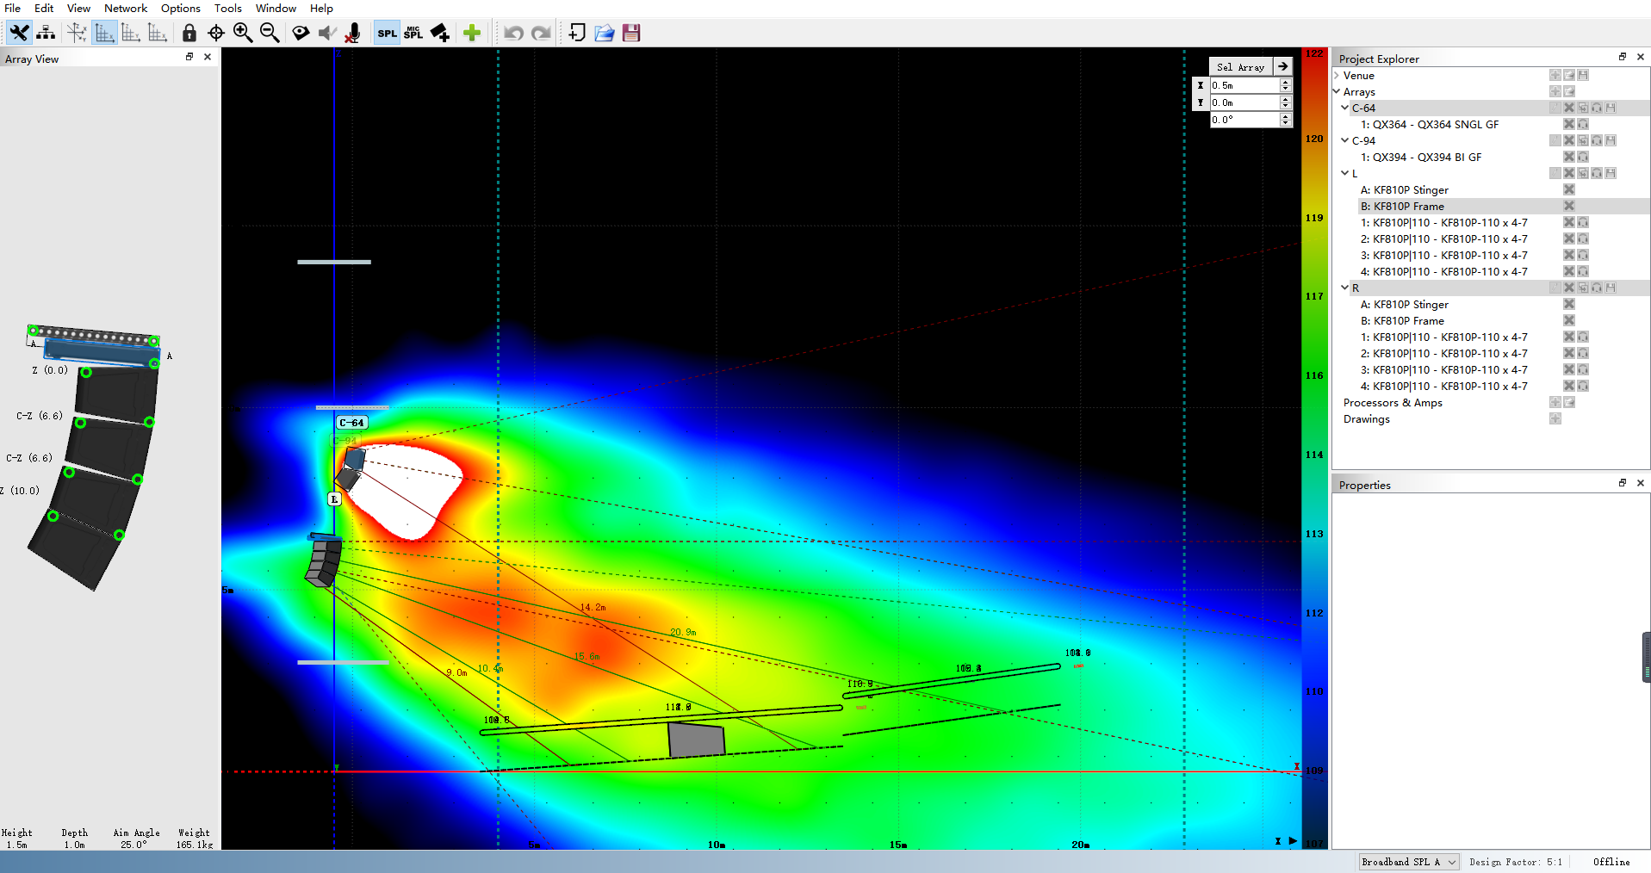The image size is (1651, 873).
Task: Click the right arrow beside Sel Array
Action: pos(1283,66)
